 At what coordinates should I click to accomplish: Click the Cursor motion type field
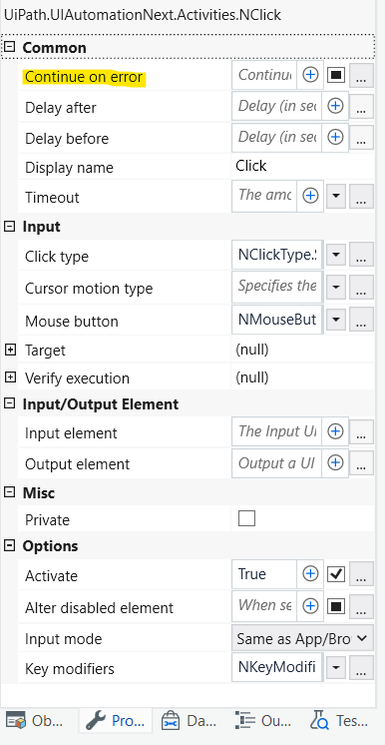pos(276,287)
